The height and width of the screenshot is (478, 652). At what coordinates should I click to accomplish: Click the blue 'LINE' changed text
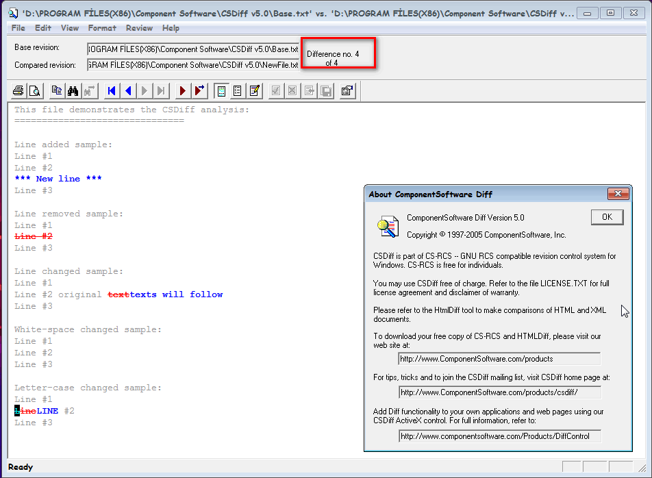point(47,411)
